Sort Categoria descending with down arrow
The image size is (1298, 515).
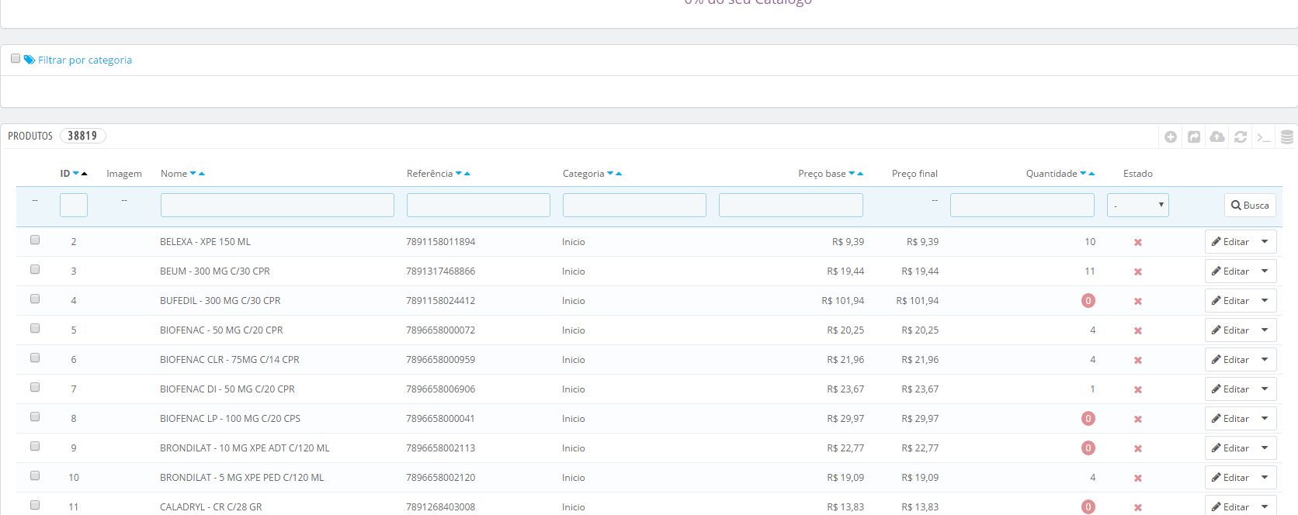(610, 174)
